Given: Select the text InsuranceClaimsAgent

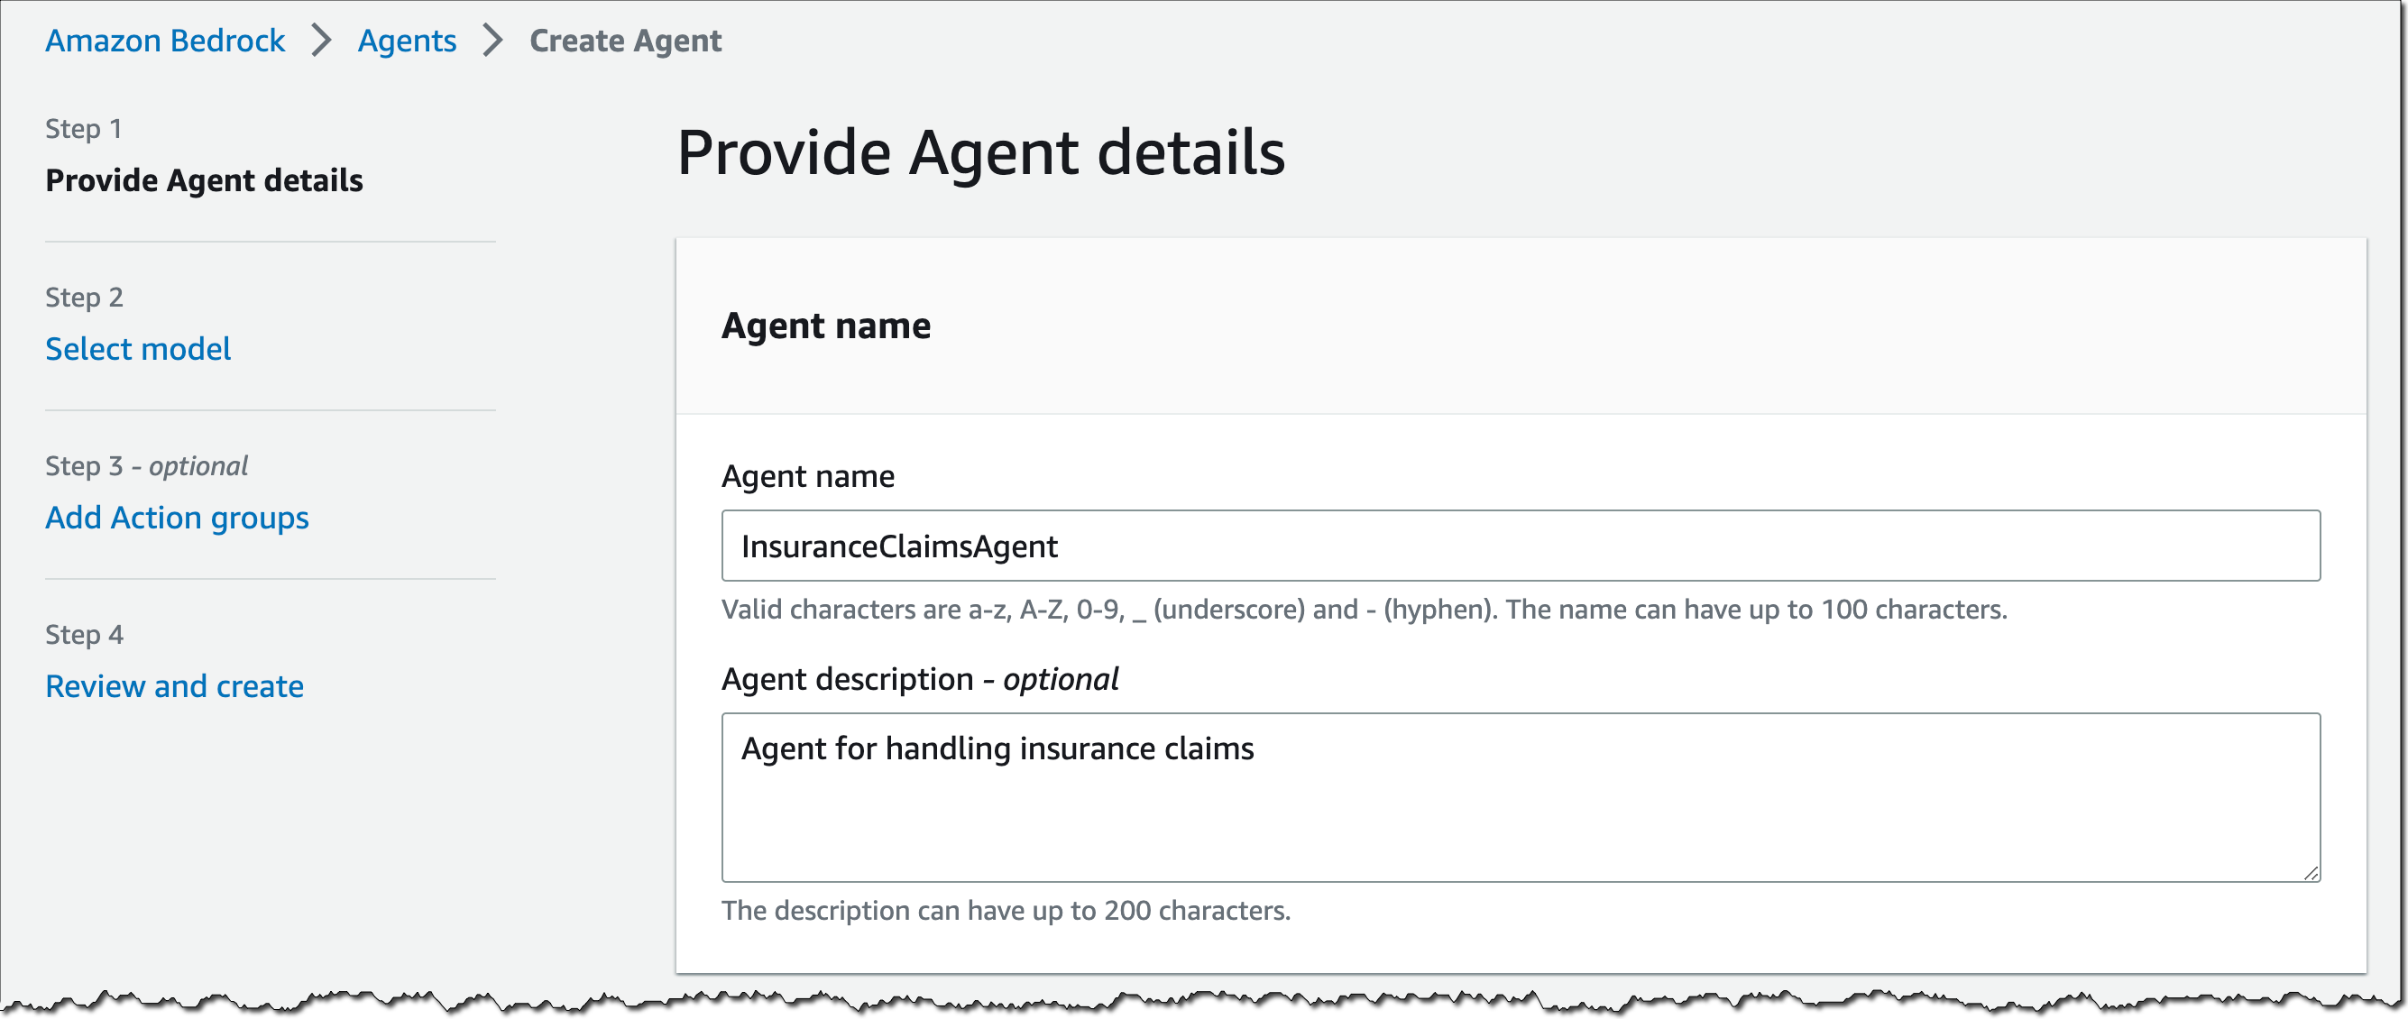Looking at the screenshot, I should coord(899,545).
